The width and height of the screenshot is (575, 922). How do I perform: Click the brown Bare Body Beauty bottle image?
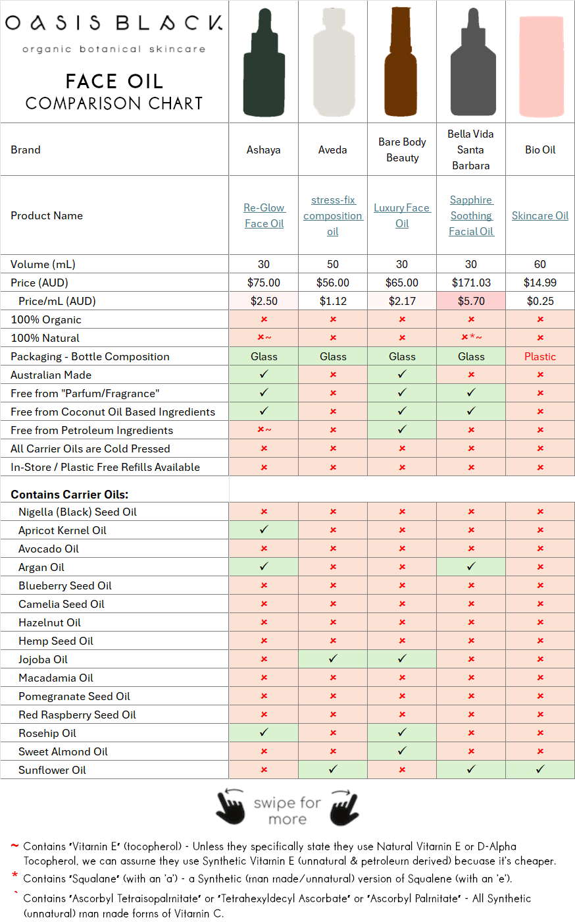[402, 62]
